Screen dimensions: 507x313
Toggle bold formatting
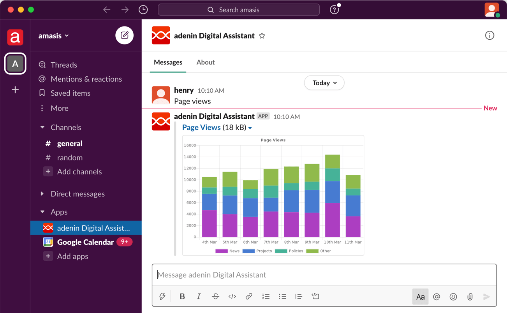(182, 297)
